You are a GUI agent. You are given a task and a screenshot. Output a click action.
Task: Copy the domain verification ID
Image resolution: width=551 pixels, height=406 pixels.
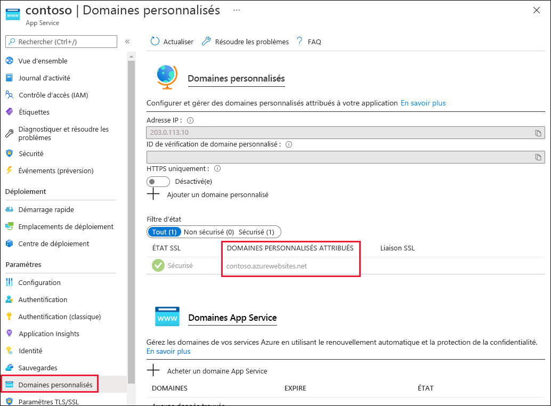[x=539, y=157]
